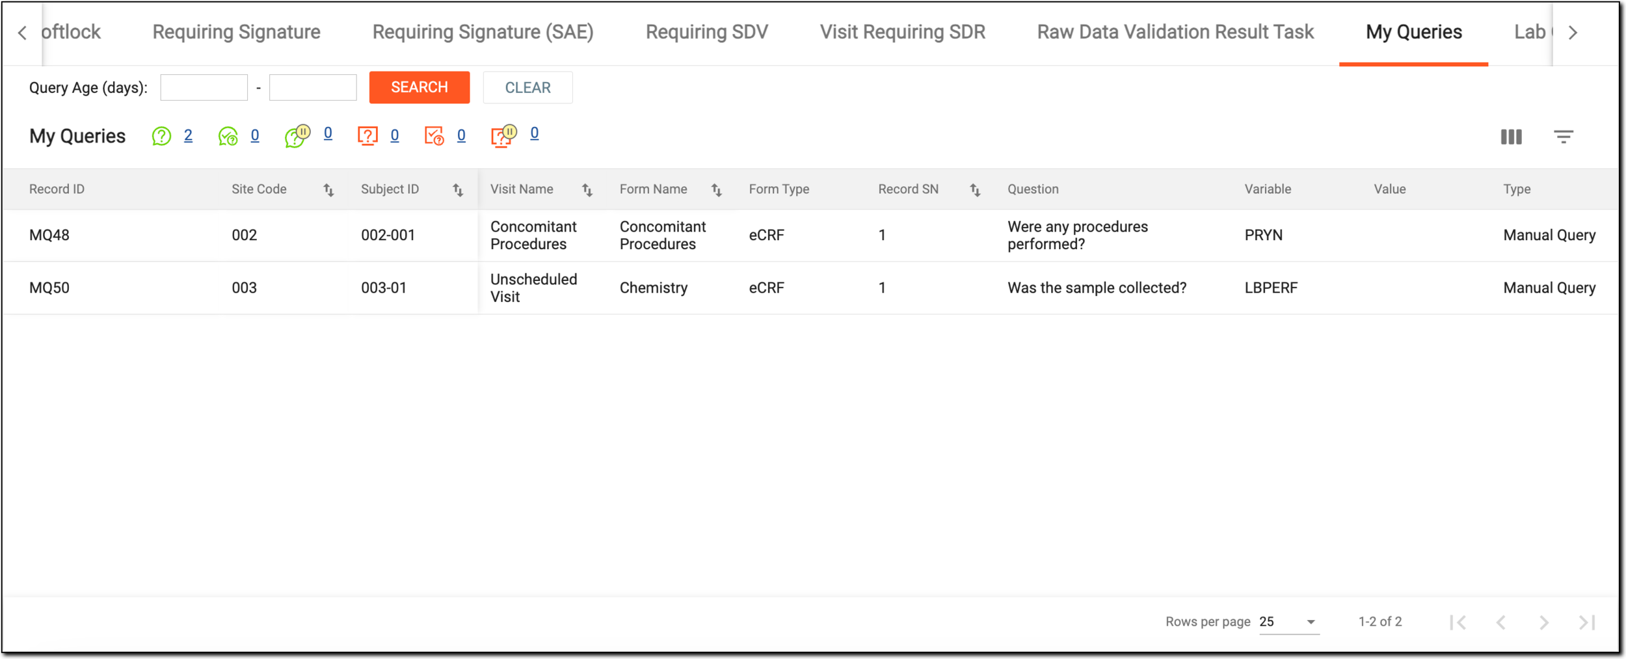Click the LBPERF variable cell
The width and height of the screenshot is (1626, 659).
[x=1271, y=288]
